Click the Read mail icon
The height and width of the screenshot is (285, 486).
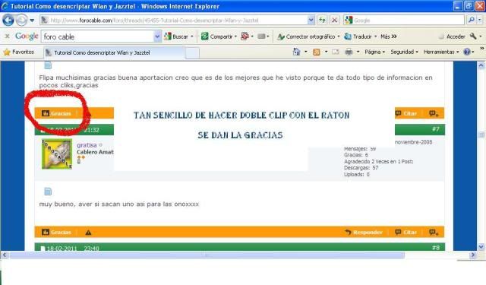(x=336, y=52)
